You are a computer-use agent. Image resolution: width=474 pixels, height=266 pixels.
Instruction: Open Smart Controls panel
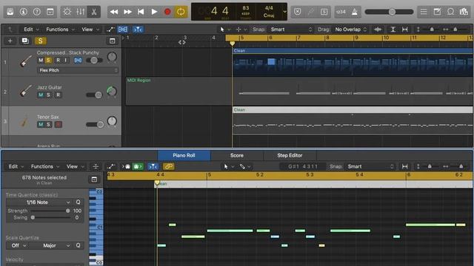click(x=67, y=12)
